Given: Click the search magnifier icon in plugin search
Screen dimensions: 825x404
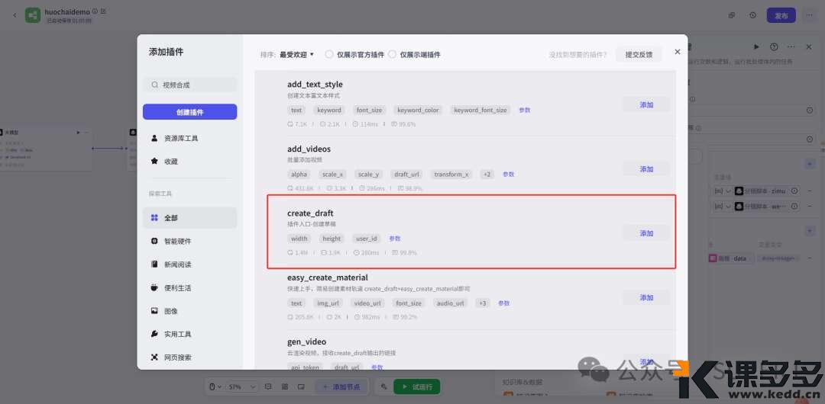Looking at the screenshot, I should coord(154,85).
